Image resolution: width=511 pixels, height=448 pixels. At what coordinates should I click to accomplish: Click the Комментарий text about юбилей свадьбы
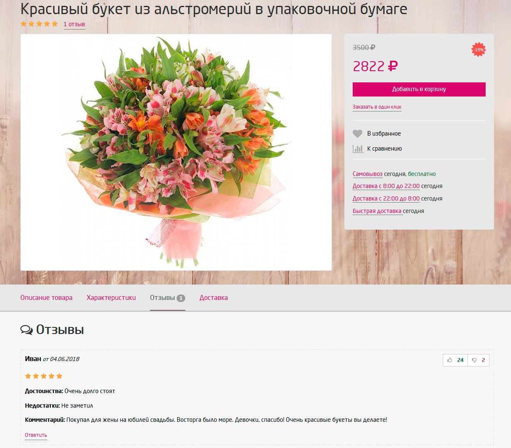(x=206, y=420)
